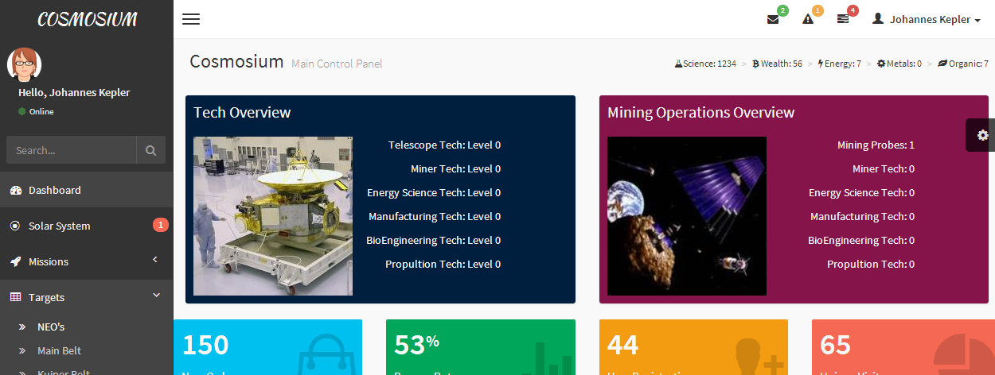Collapse Targets submenu chevron
Viewport: 995px width, 375px height.
(156, 296)
